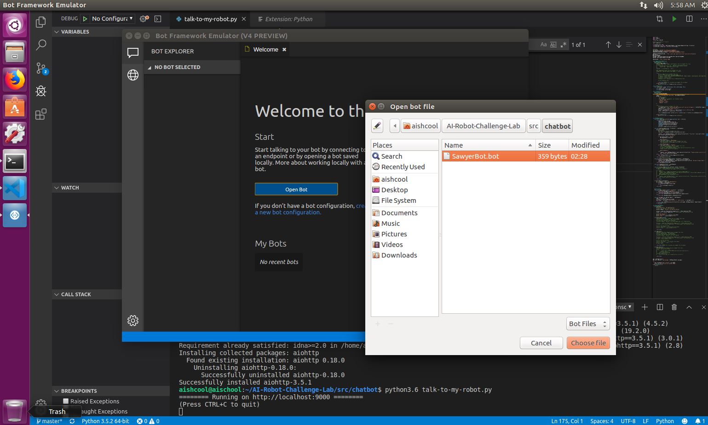Image resolution: width=708 pixels, height=425 pixels.
Task: Open Source Control view with badge 2
Action: pyautogui.click(x=41, y=68)
